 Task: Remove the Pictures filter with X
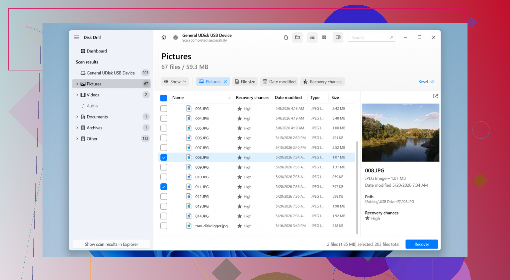[x=225, y=82]
